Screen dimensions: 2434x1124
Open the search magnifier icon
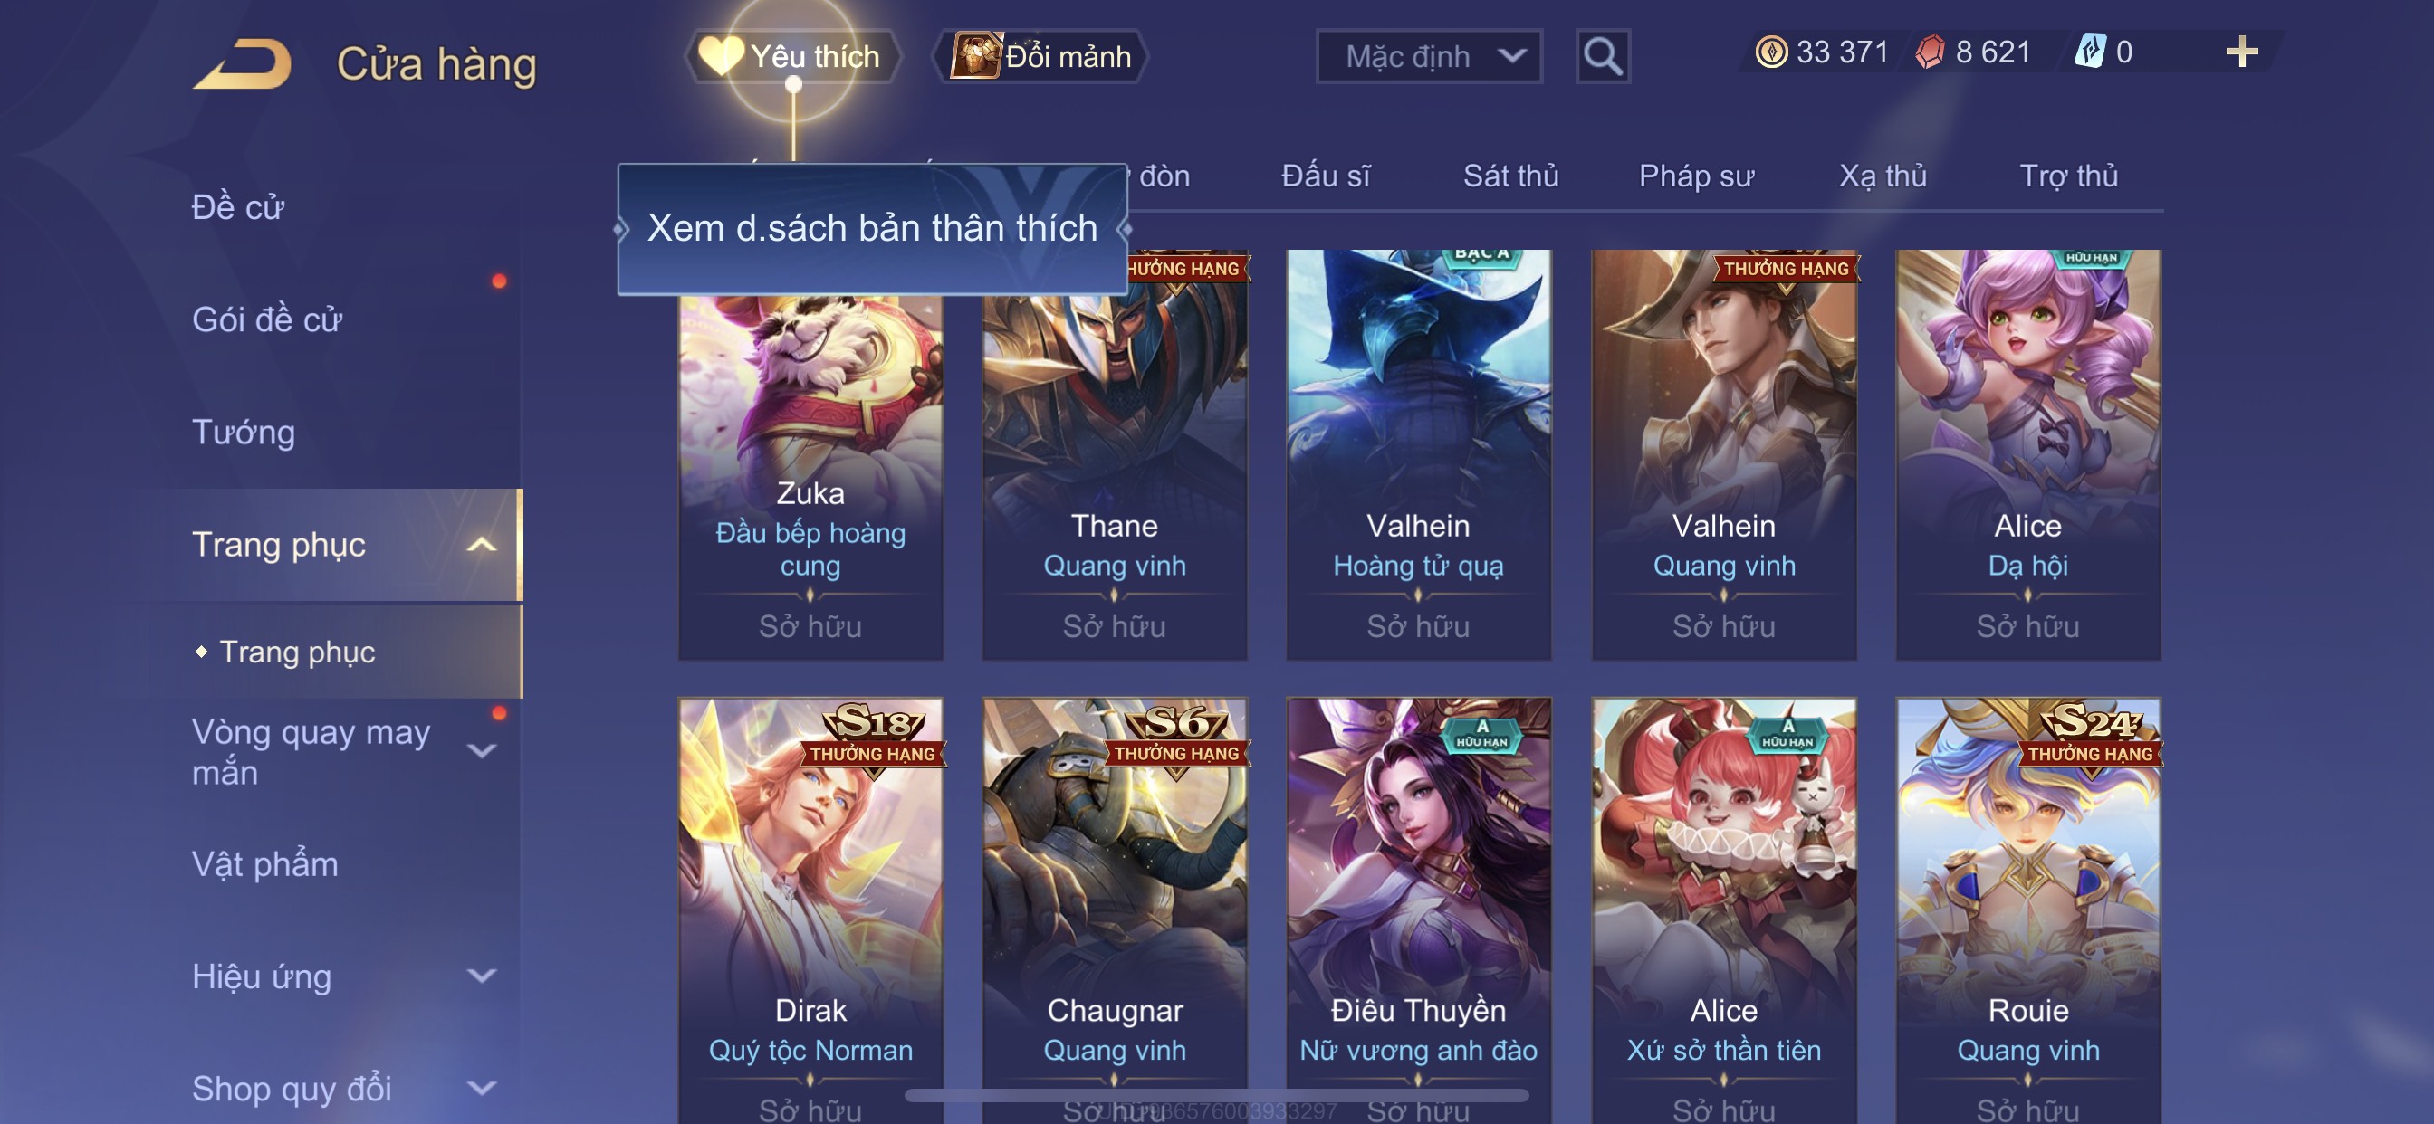[1603, 57]
